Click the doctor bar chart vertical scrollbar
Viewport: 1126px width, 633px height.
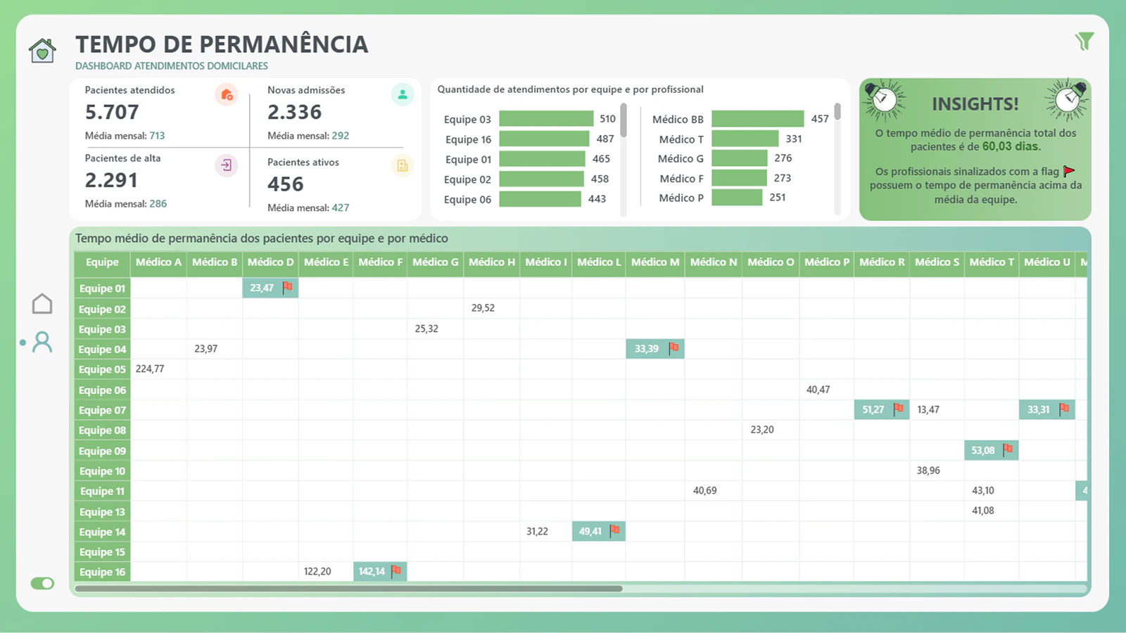coord(837,112)
